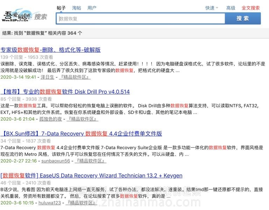Visit author 孤独色的夜 profile
Screen dimensions: 269x210
pos(51,119)
